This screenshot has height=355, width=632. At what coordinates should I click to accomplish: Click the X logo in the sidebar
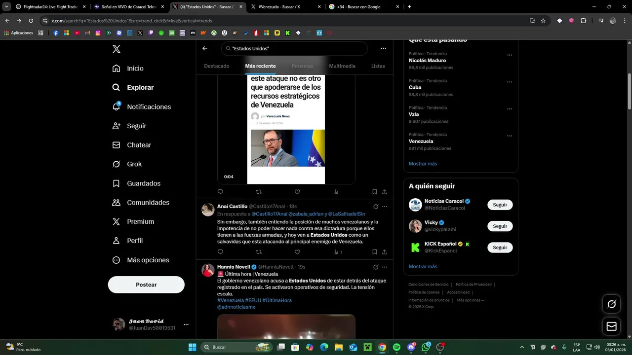point(116,49)
